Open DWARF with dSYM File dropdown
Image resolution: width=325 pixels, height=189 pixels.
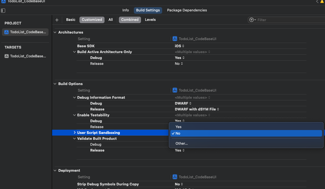tap(197, 109)
